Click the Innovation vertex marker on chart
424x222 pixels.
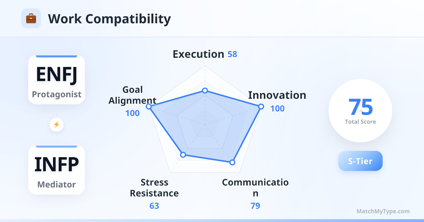tap(261, 106)
